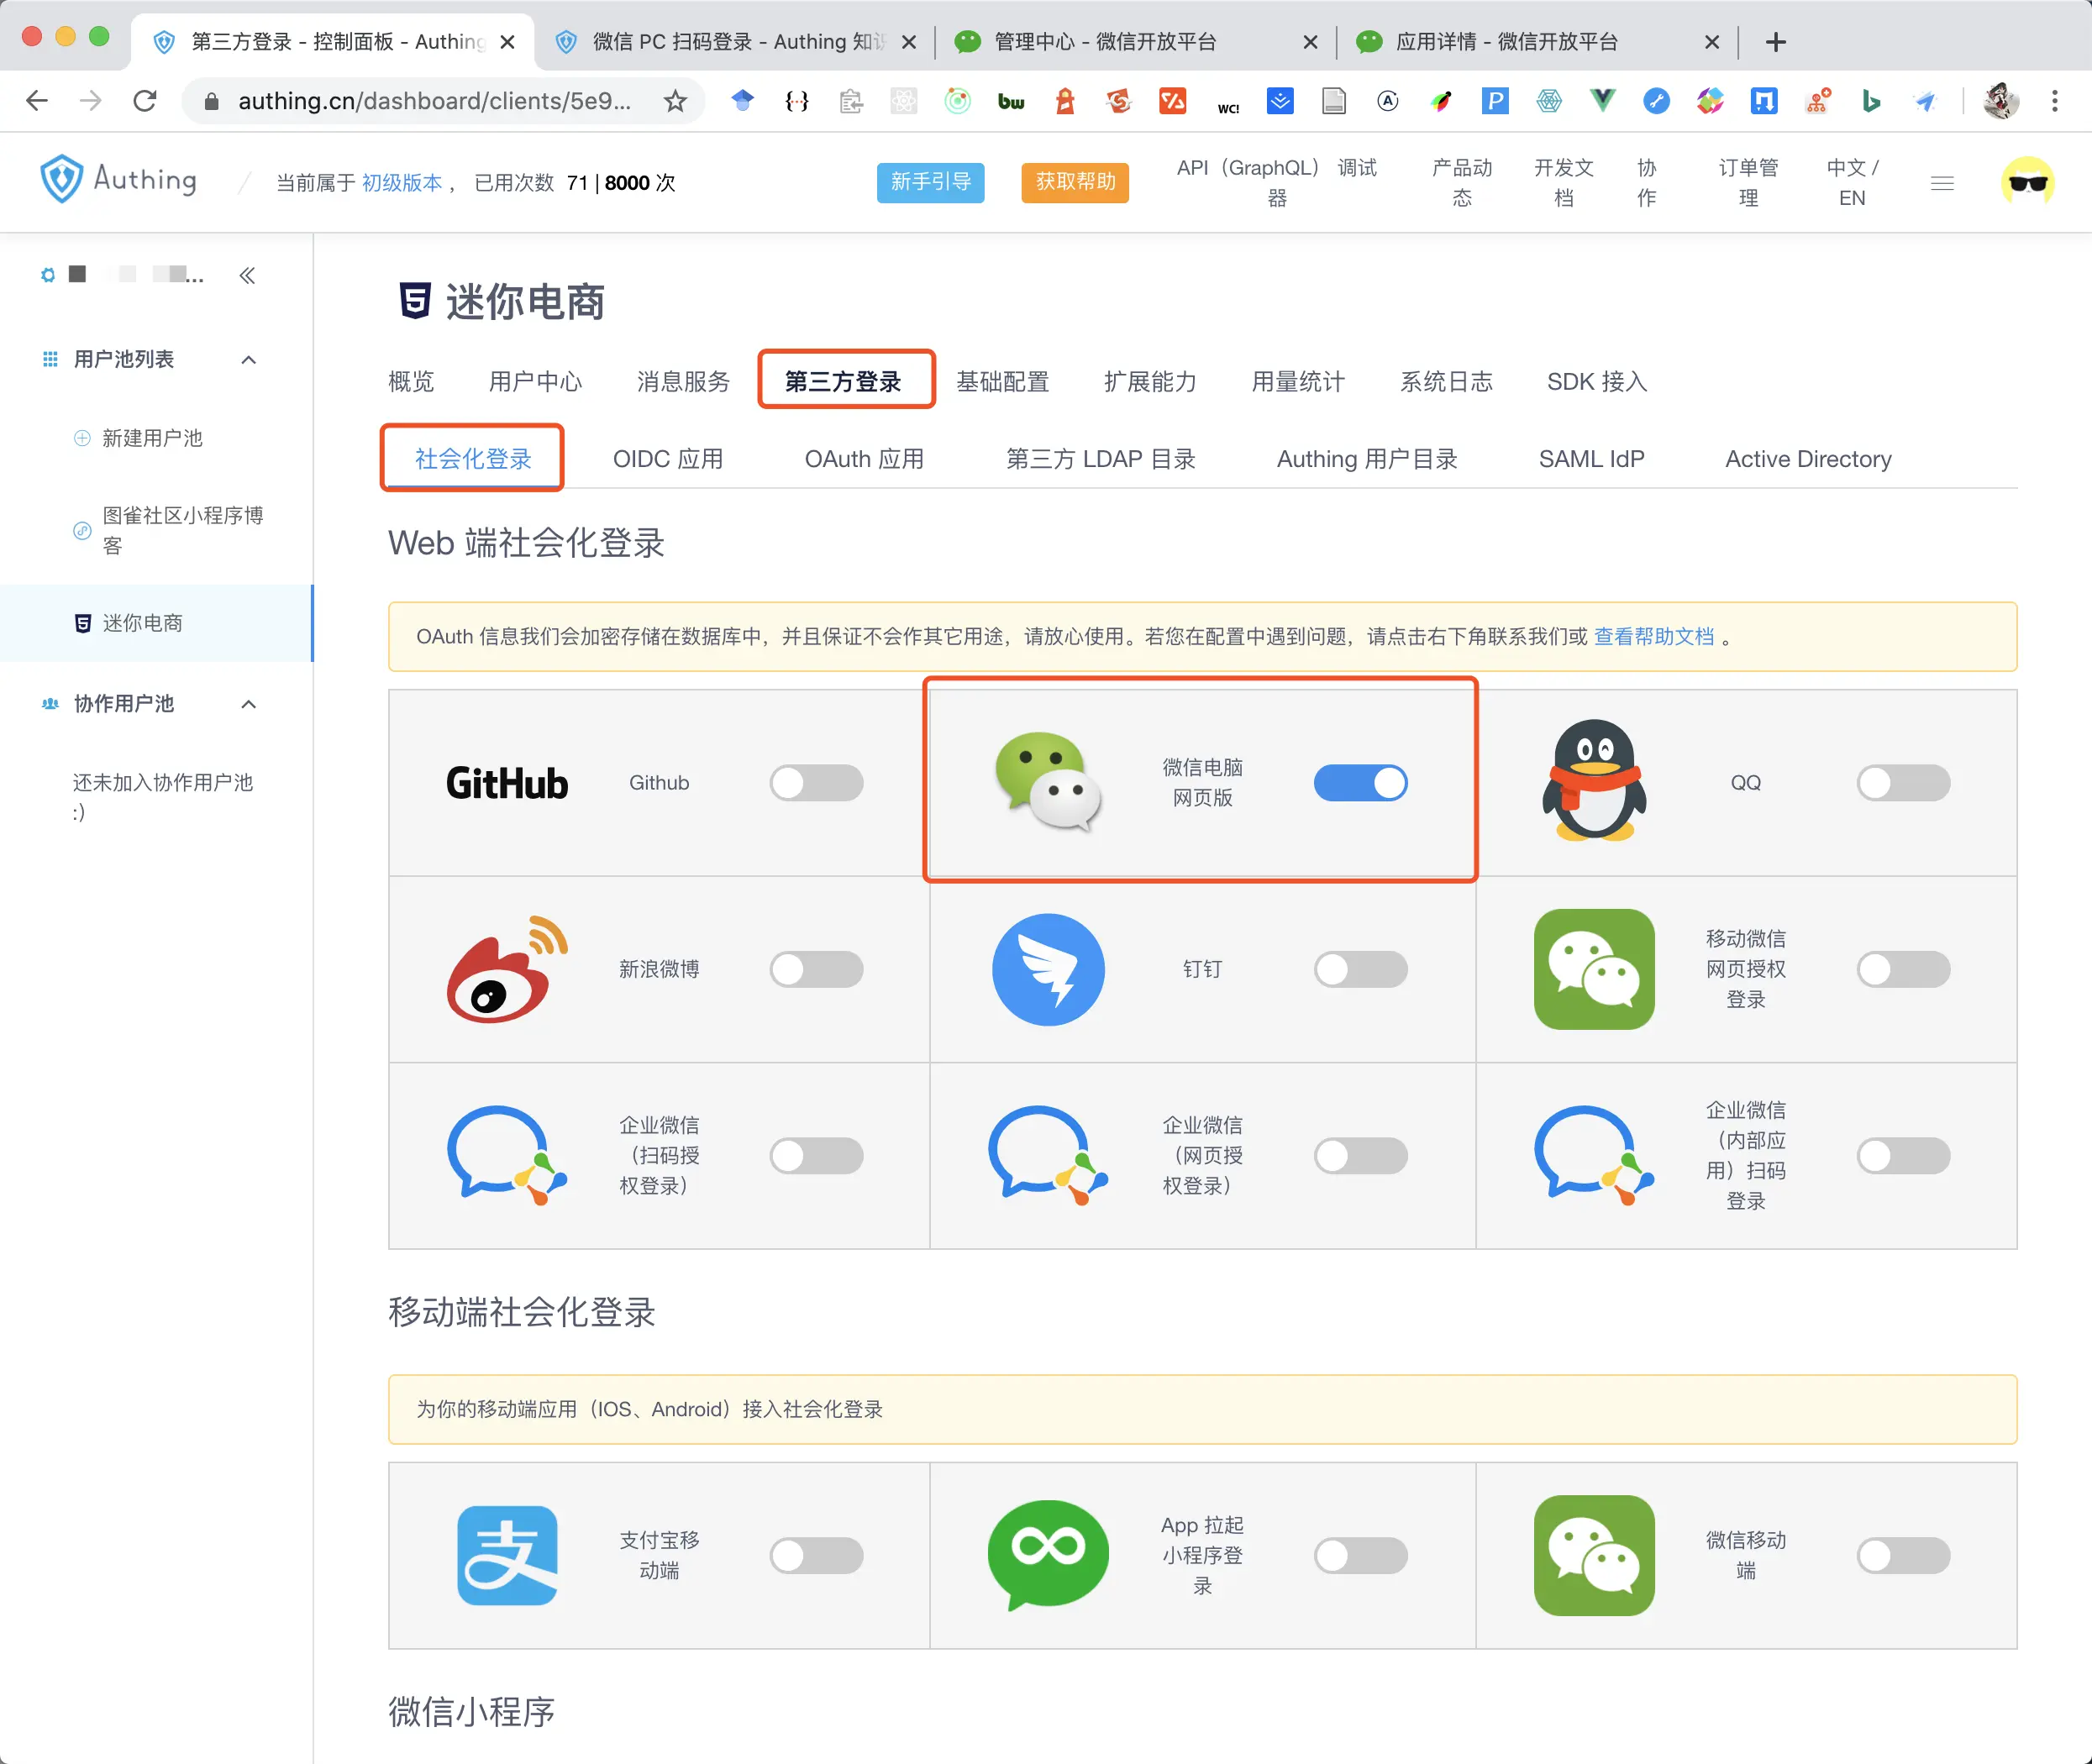Enable 钉钉 login toggle

click(x=1360, y=969)
